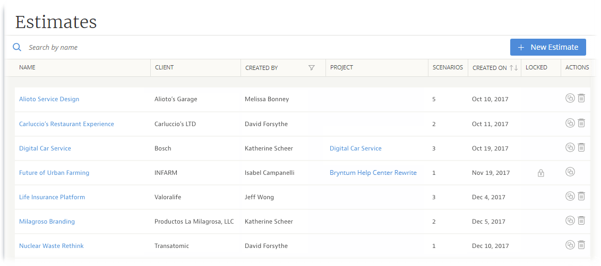This screenshot has width=601, height=266.
Task: Click the Estimates page heading
Action: point(56,22)
